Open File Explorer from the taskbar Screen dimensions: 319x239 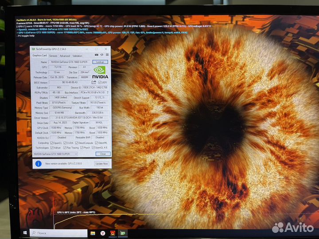point(93,233)
